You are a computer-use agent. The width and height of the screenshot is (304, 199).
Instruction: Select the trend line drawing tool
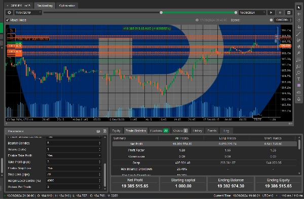click(x=298, y=34)
